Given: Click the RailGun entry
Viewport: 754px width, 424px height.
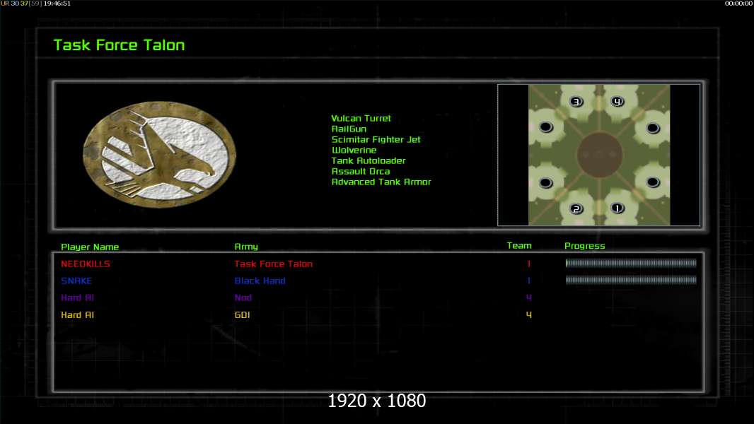Looking at the screenshot, I should [349, 129].
